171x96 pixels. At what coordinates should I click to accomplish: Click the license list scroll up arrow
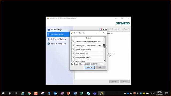click(104, 38)
